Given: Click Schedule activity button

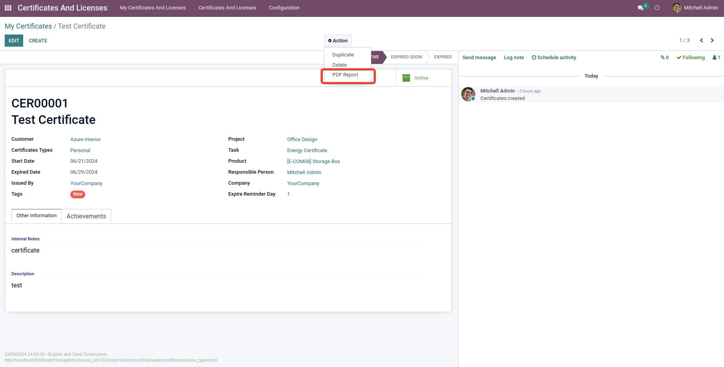Looking at the screenshot, I should [554, 58].
